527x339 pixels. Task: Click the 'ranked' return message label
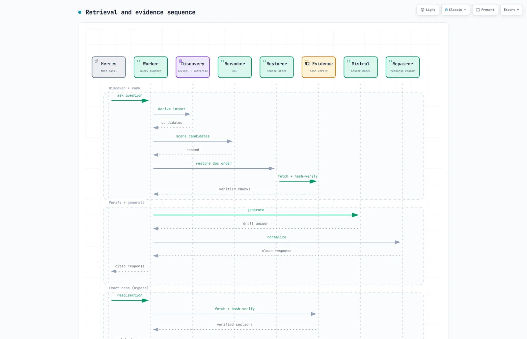click(x=193, y=150)
